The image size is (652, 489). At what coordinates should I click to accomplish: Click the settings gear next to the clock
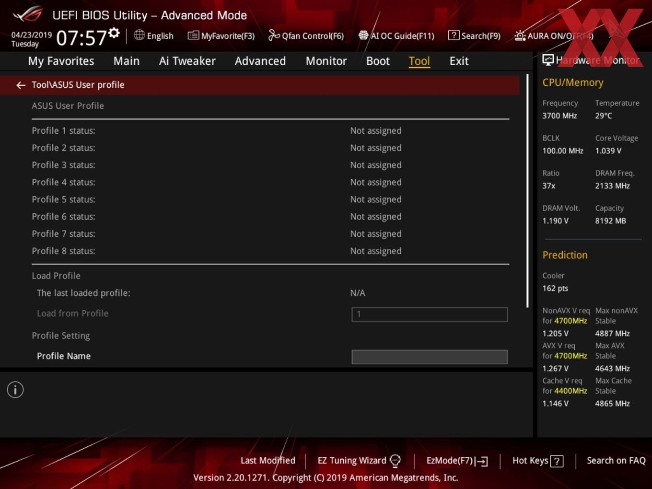tap(114, 33)
